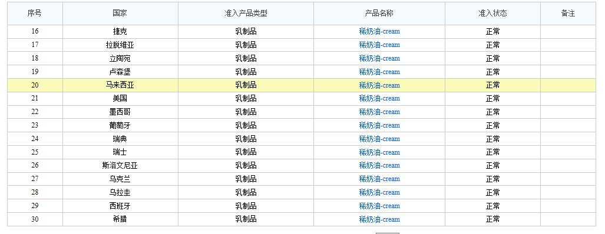Select country cell 美国
This screenshot has width=605, height=234.
tap(120, 99)
